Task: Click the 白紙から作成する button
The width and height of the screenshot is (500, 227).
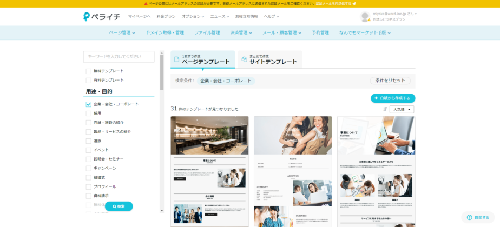Action: tap(393, 98)
